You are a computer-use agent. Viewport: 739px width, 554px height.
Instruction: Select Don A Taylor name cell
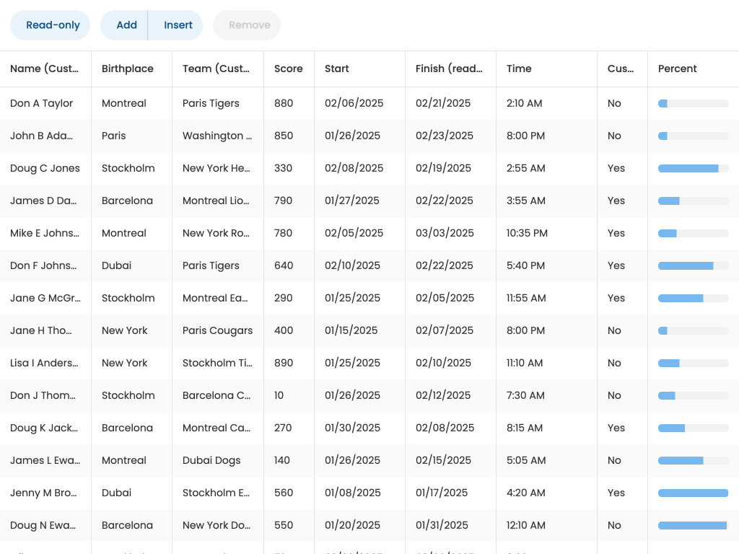coord(42,103)
